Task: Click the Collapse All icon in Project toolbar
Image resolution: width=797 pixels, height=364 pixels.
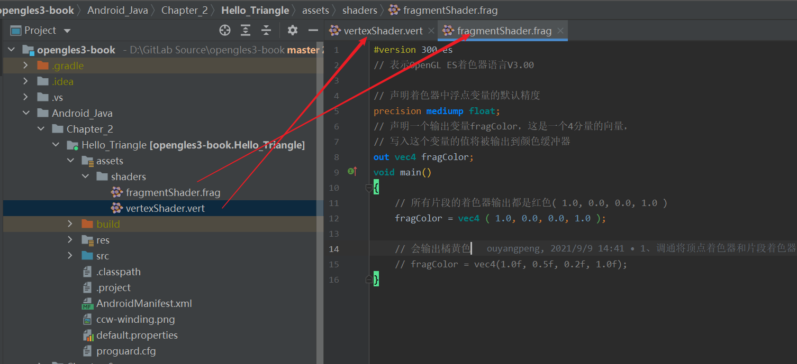Action: (x=266, y=30)
